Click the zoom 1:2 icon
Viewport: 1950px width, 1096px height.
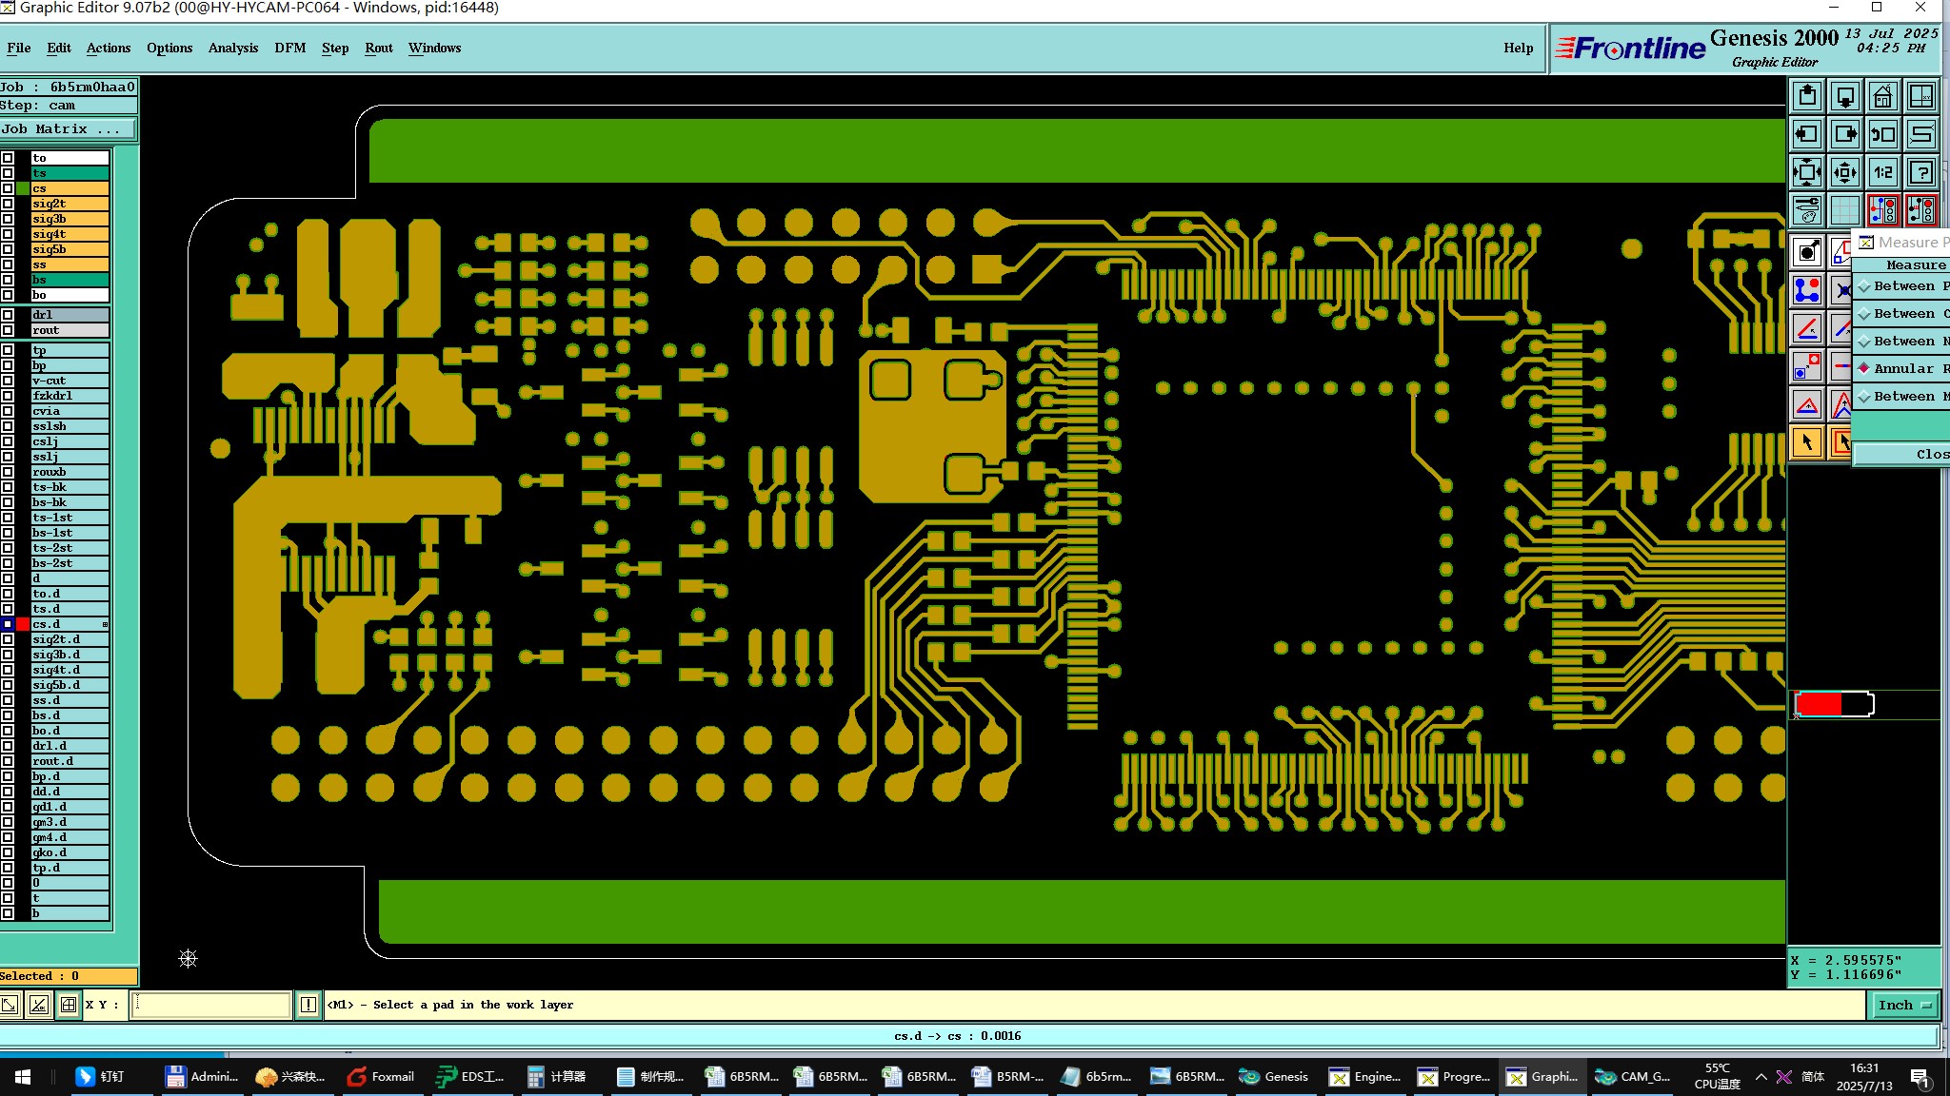[1882, 172]
